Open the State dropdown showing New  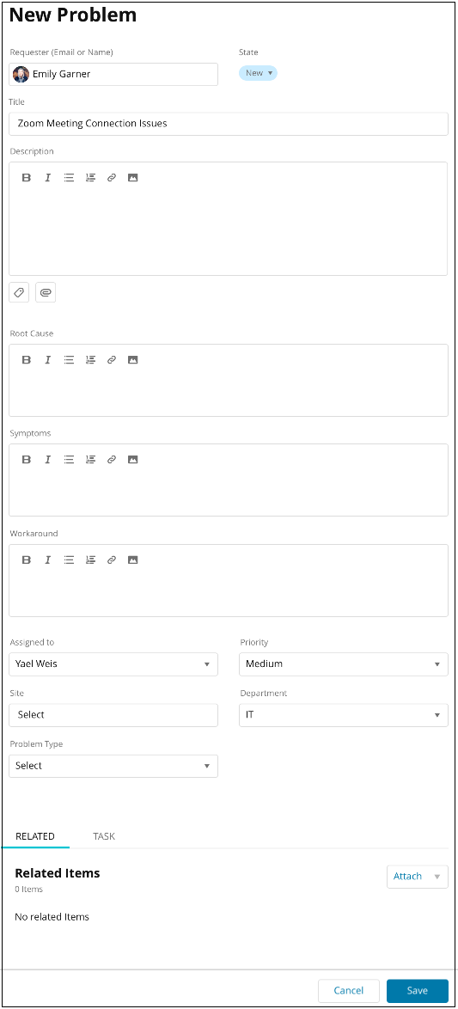258,73
